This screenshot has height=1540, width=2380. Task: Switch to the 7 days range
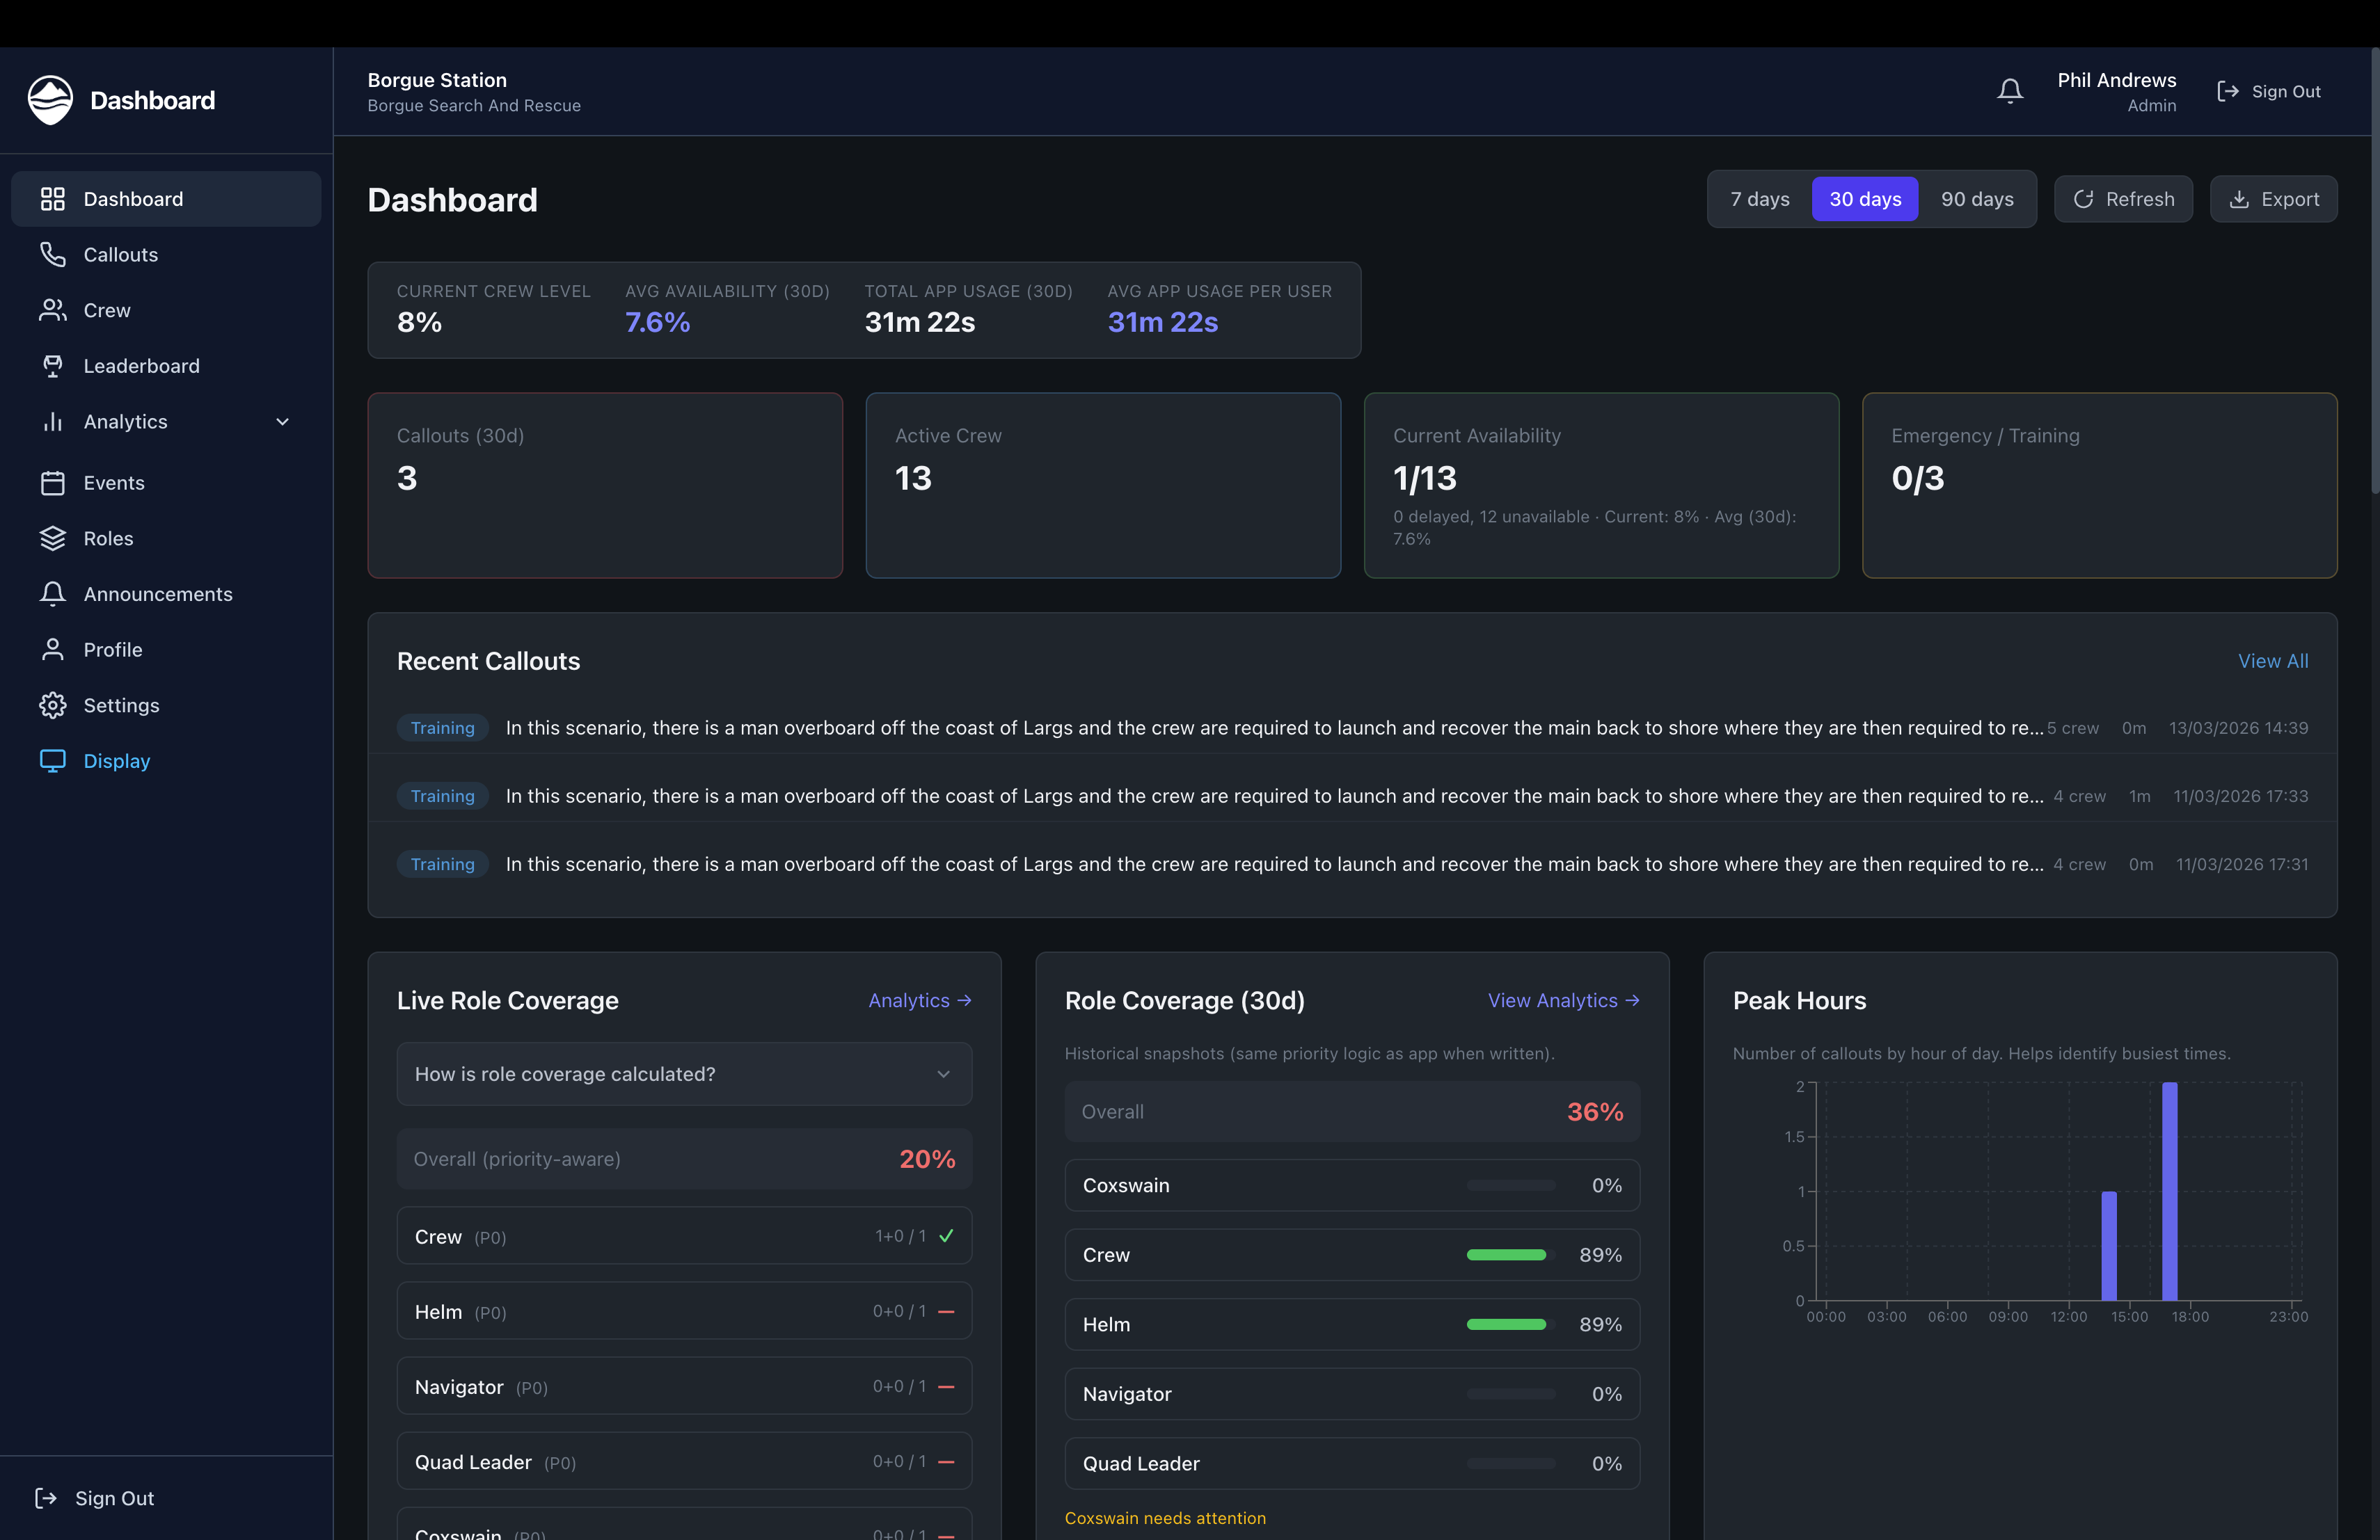coord(1759,199)
